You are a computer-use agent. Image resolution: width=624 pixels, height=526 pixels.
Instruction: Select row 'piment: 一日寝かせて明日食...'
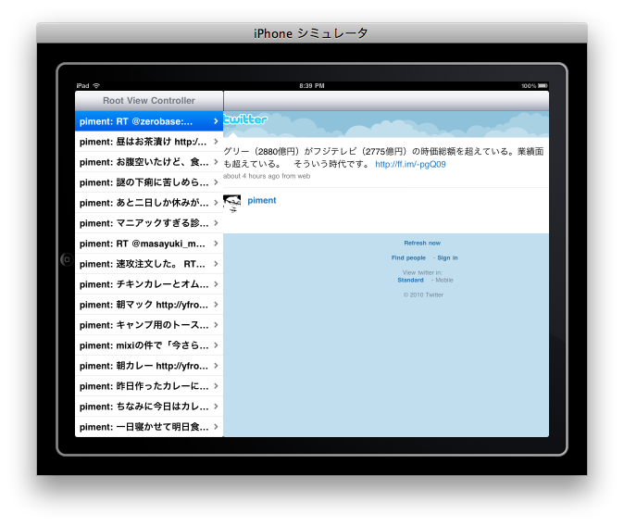click(149, 427)
